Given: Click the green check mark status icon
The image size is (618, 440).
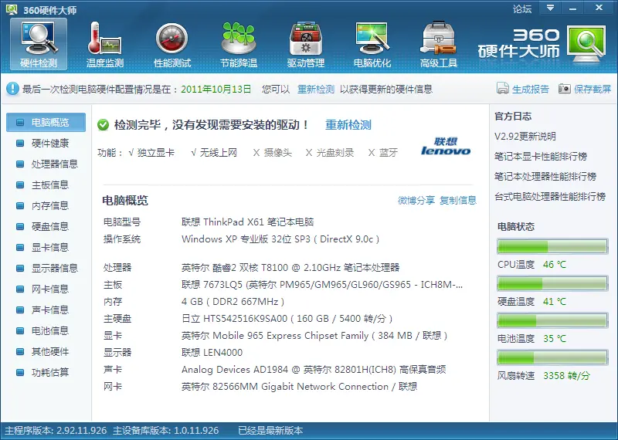Looking at the screenshot, I should (103, 125).
